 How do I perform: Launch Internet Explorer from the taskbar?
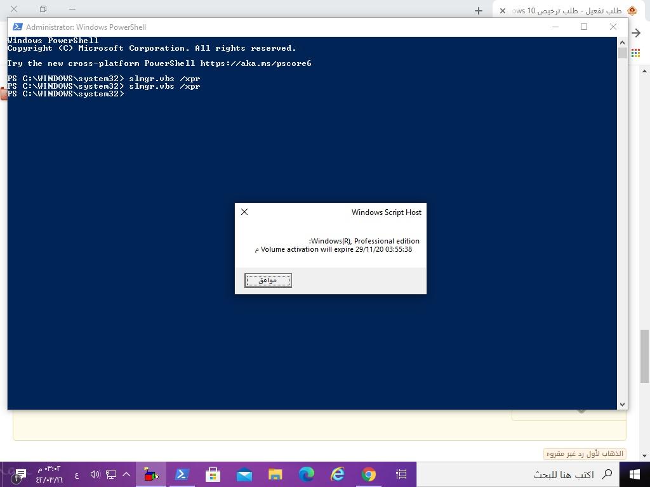(338, 474)
